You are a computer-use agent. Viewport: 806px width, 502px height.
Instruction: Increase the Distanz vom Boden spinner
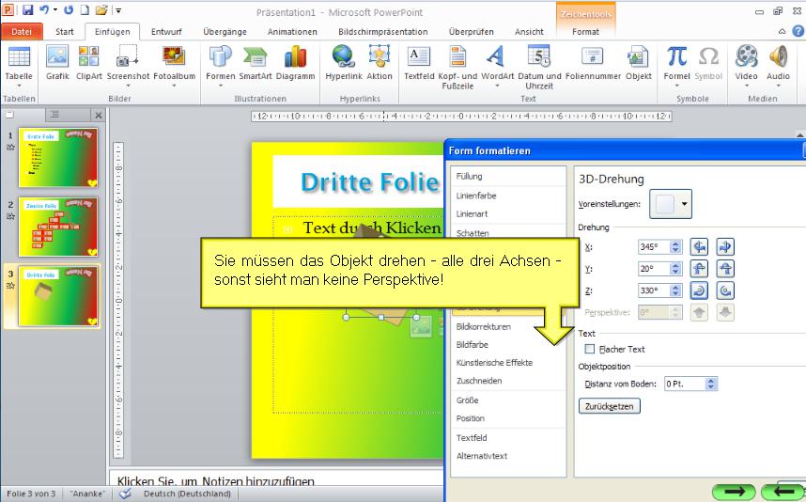tap(711, 380)
